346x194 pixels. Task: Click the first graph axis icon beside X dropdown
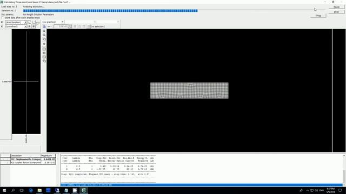(x=30, y=23)
